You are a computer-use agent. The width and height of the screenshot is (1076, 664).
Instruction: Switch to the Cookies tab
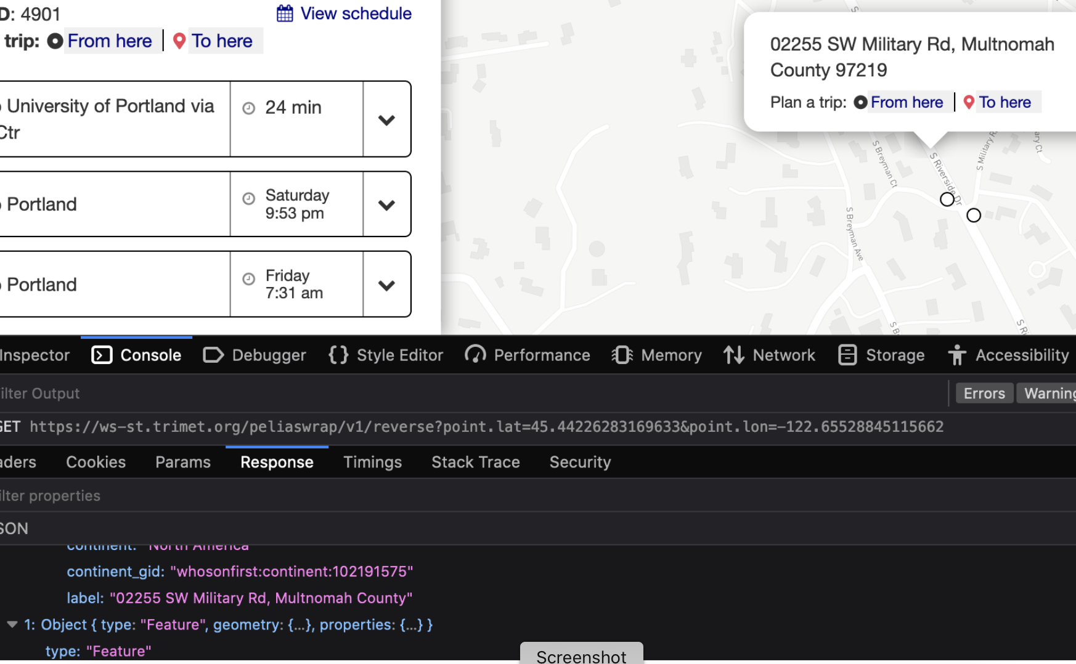pyautogui.click(x=96, y=462)
